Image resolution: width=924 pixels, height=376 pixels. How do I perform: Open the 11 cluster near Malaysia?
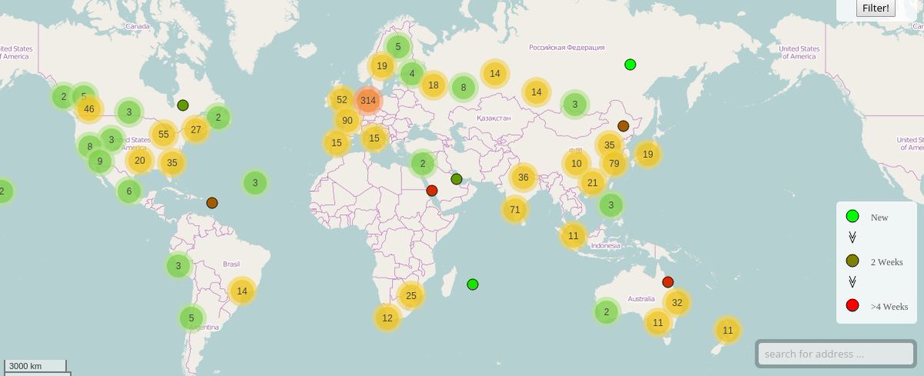click(x=574, y=236)
